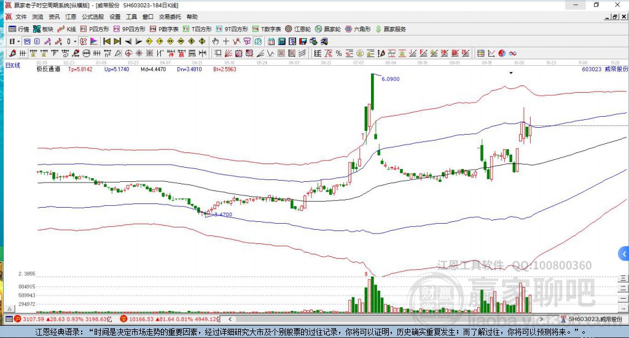This screenshot has width=629, height=338.
Task: Click the horizontal scrollbar right arrow
Action: (x=542, y=319)
